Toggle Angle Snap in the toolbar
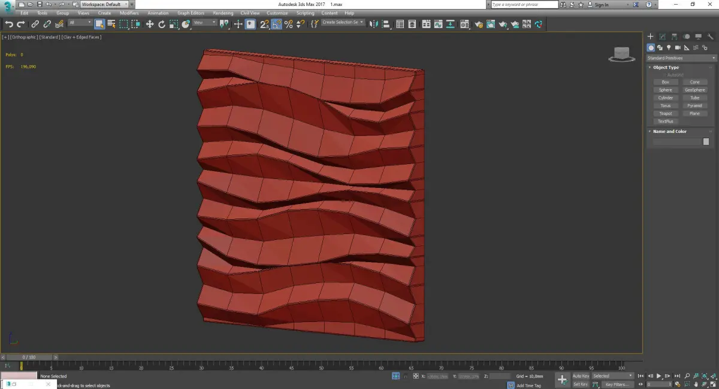The image size is (719, 389). point(276,25)
